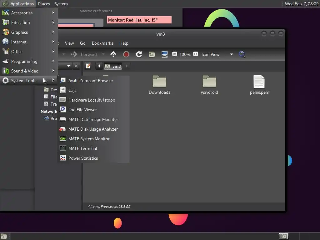
Task: Click the Search magnifier icon
Action: 242,54
